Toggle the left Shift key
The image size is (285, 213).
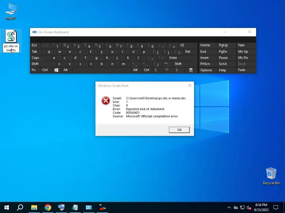43,64
